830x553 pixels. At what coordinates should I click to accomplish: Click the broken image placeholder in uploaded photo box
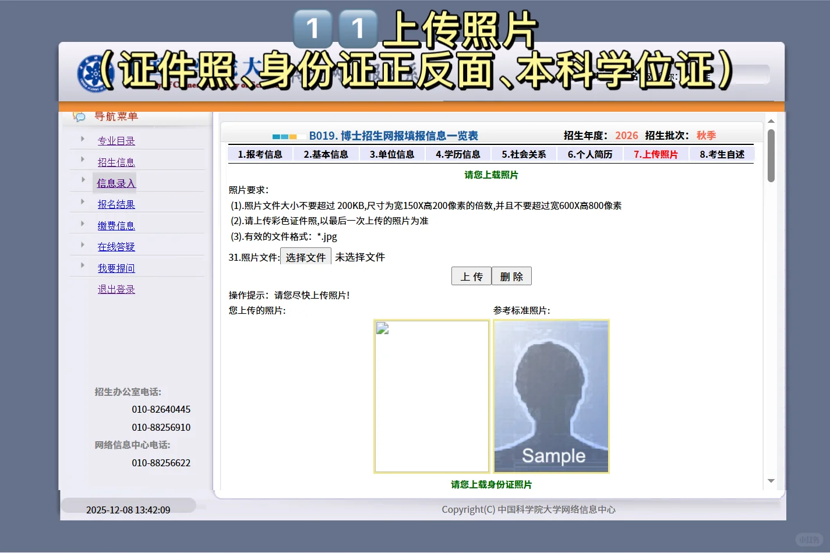click(382, 328)
